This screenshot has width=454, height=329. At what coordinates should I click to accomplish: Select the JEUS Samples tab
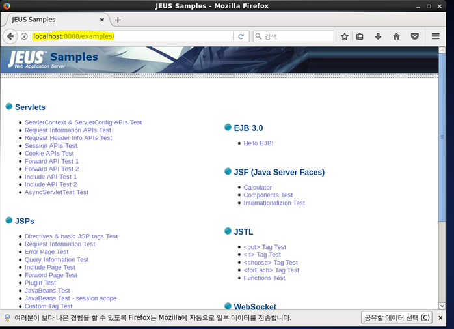coord(58,20)
